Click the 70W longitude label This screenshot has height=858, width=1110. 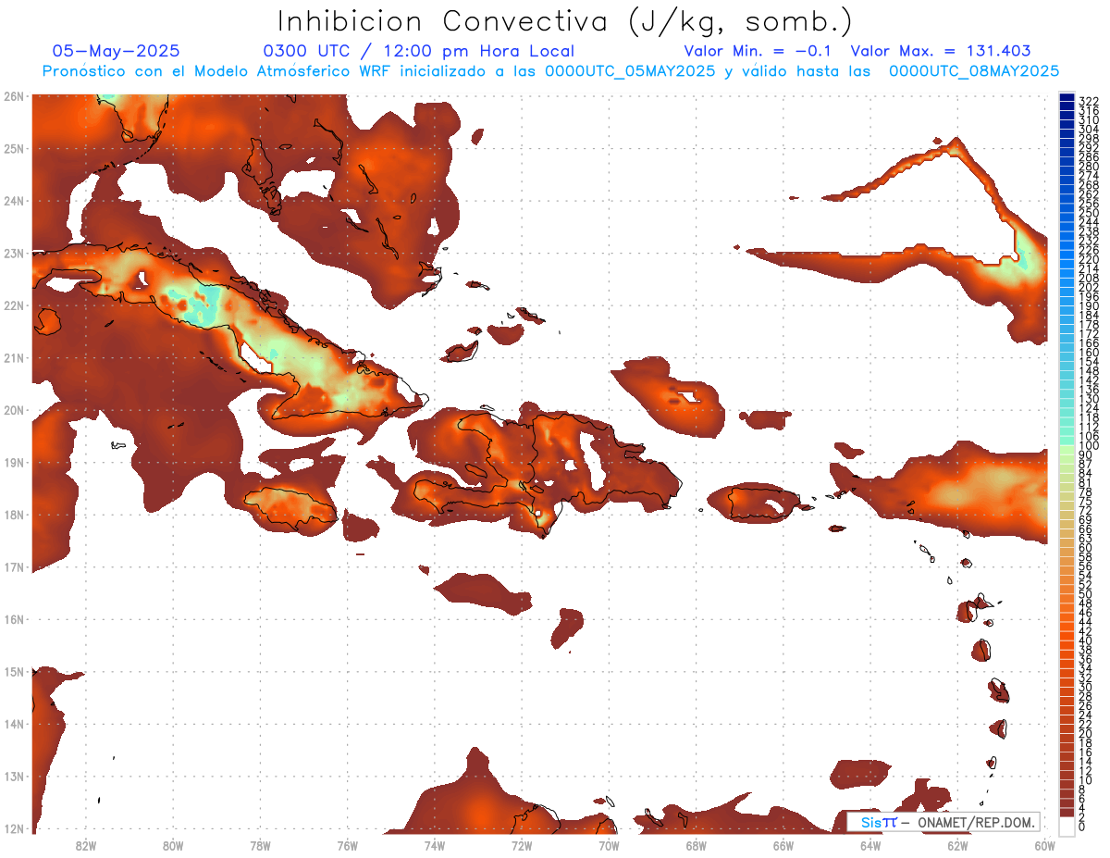(x=609, y=845)
